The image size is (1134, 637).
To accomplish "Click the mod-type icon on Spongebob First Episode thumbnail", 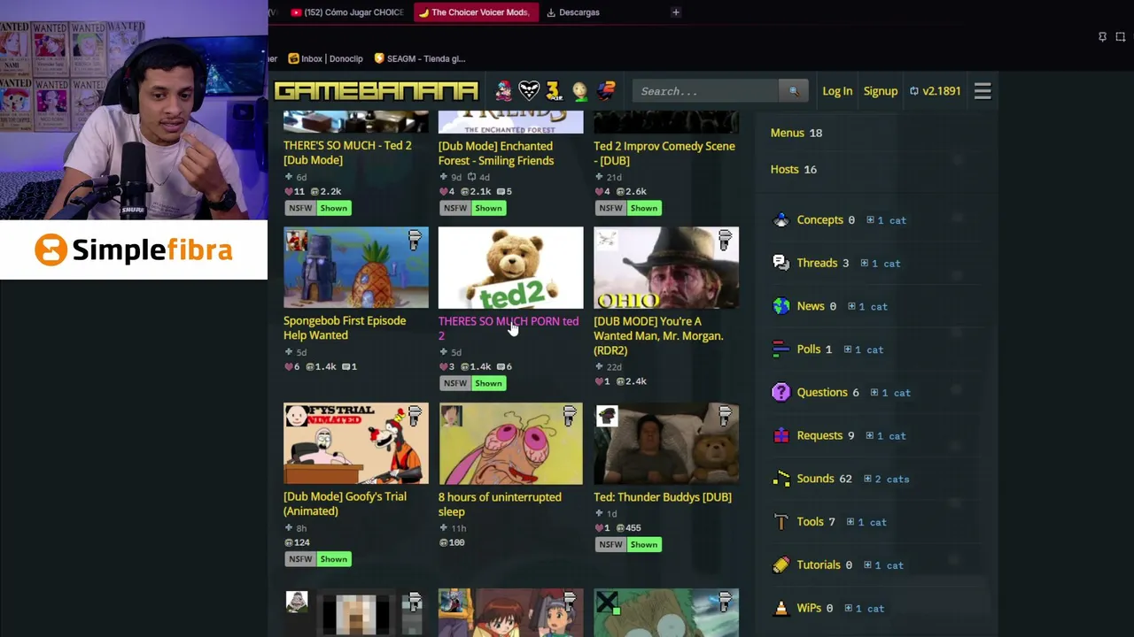I will pyautogui.click(x=415, y=241).
